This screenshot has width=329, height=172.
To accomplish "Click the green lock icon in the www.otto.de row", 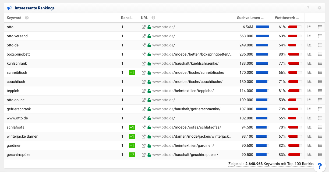I will [149, 118].
